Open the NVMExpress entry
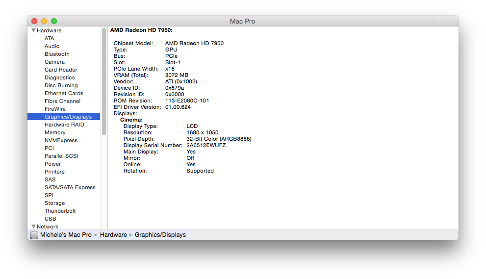 coord(61,140)
